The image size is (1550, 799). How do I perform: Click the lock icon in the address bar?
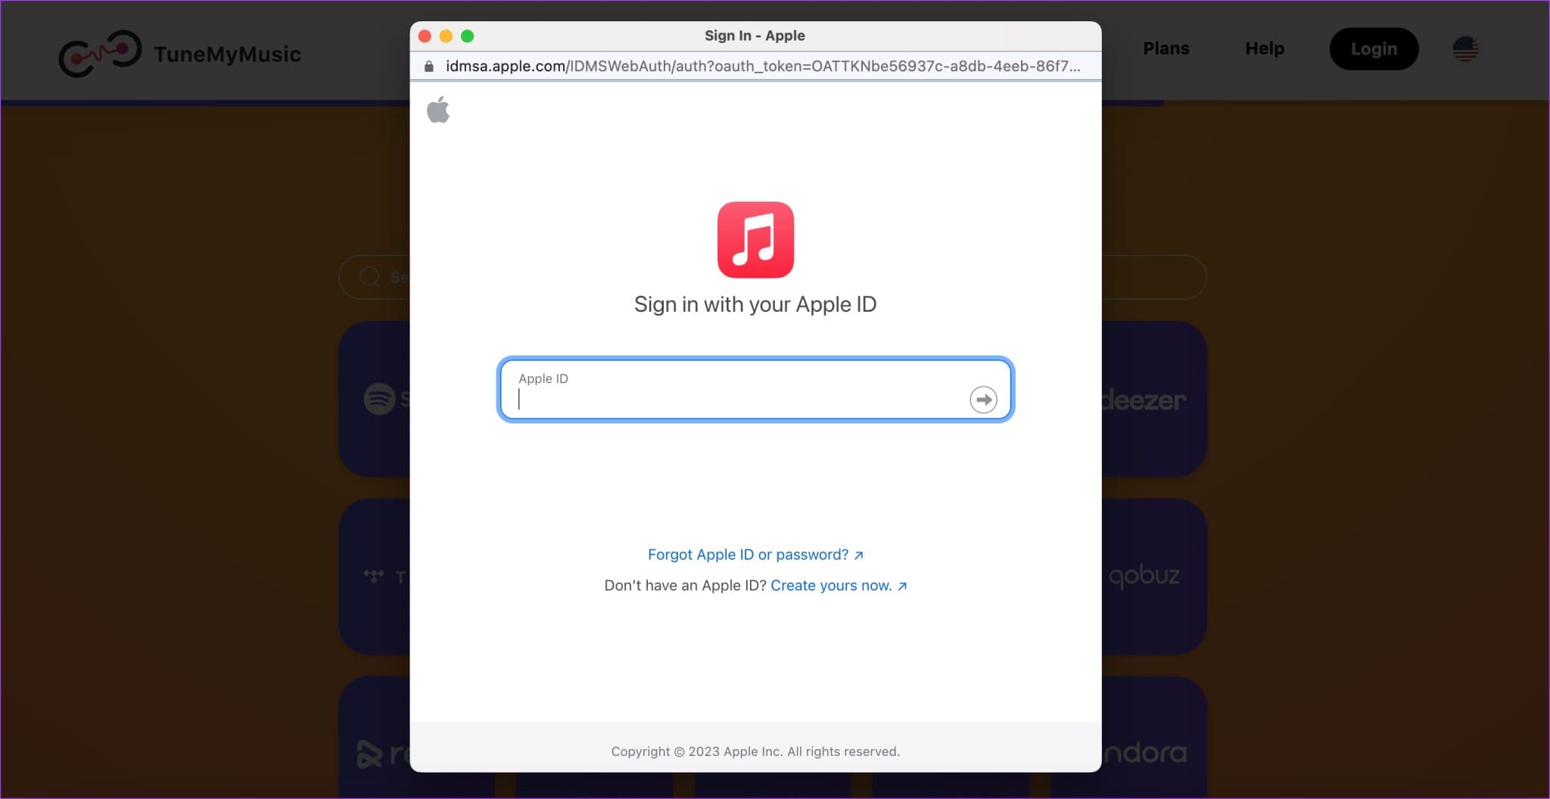pyautogui.click(x=429, y=67)
